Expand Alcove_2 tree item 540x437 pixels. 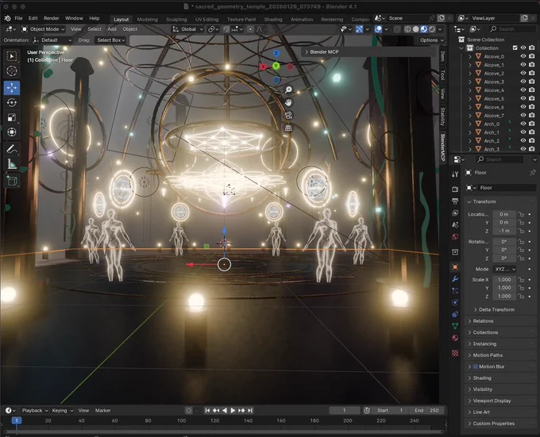point(470,73)
